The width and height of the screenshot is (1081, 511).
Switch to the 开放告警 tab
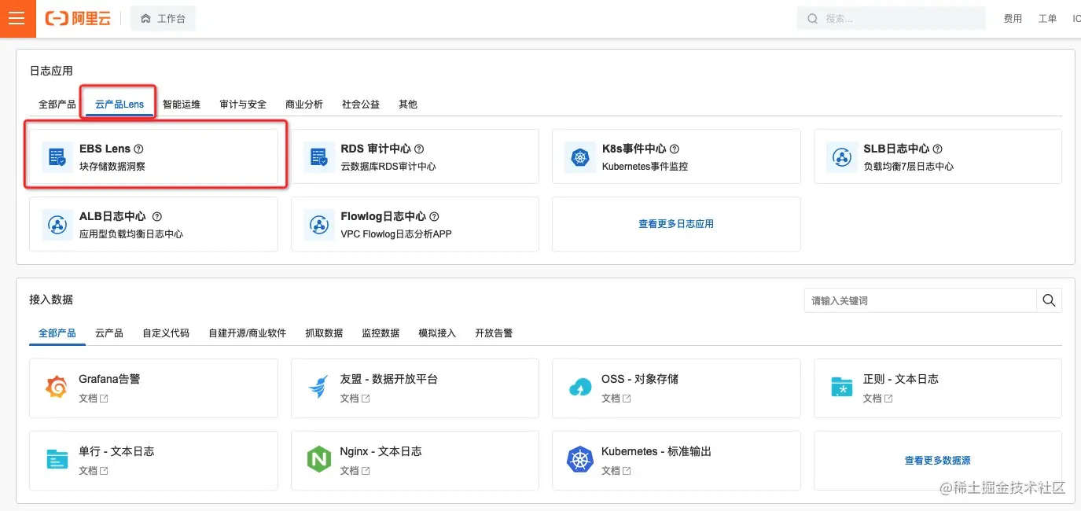point(494,333)
